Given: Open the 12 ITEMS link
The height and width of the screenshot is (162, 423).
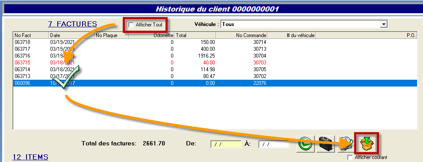Looking at the screenshot, I should coord(30,157).
